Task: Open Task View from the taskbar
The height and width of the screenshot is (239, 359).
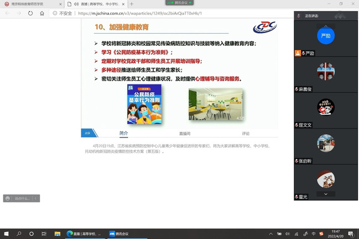Action: 31,233
